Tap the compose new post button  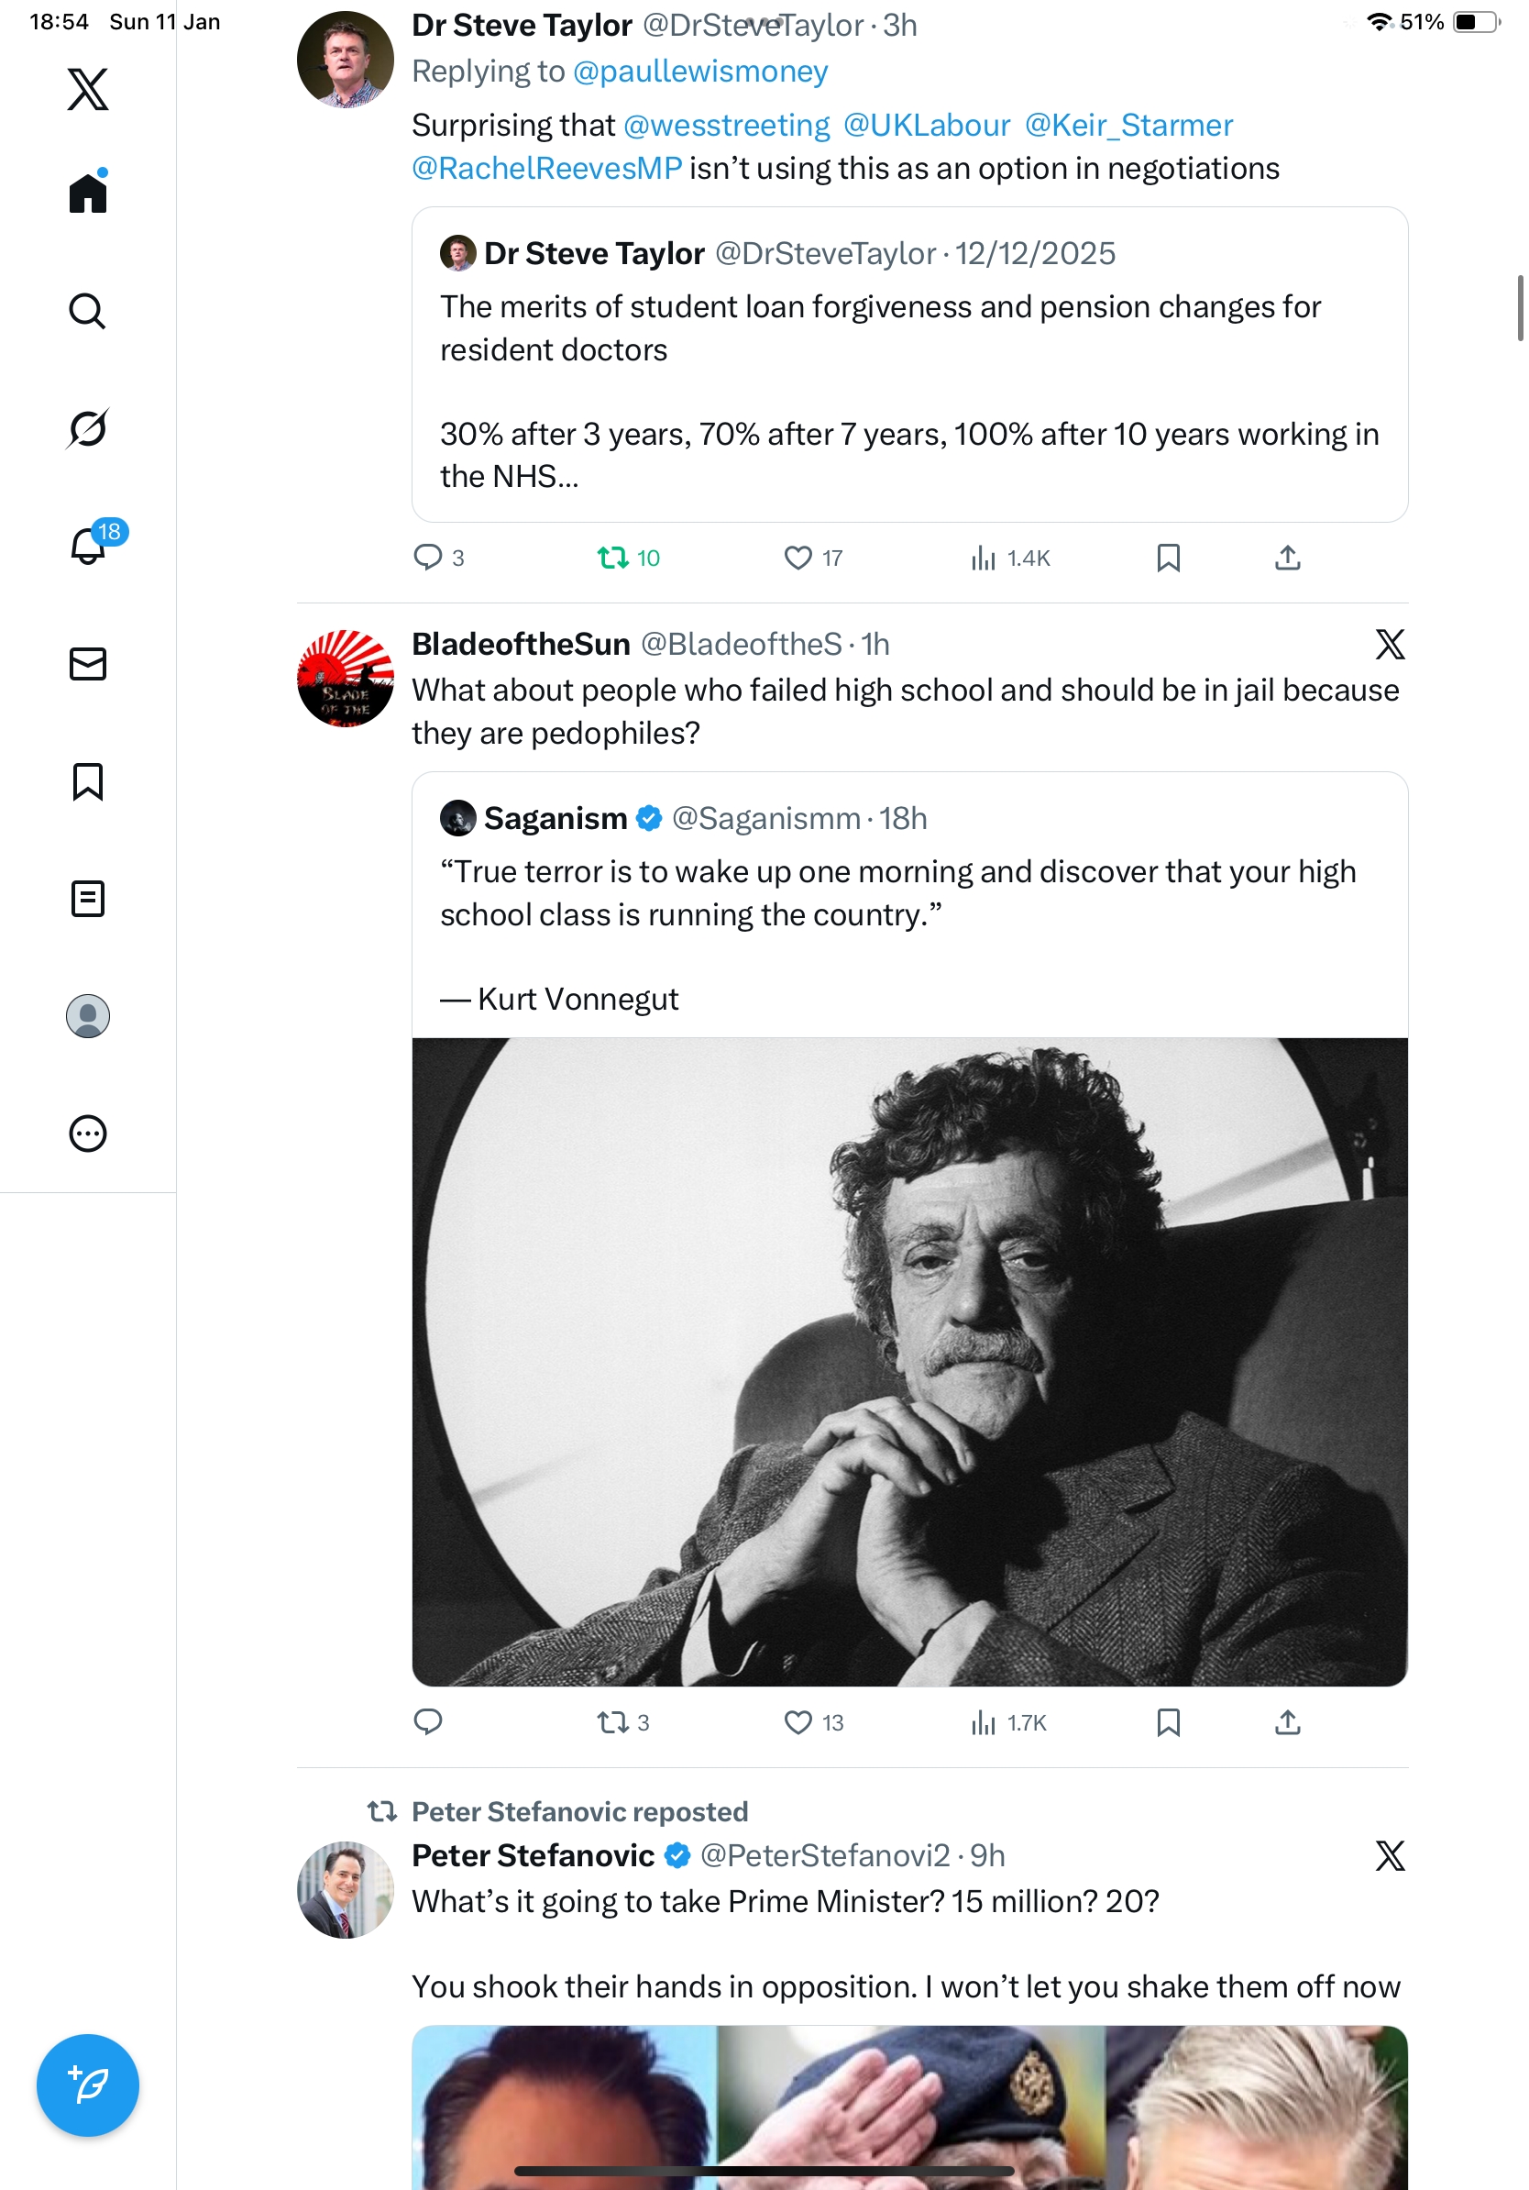coord(88,2085)
